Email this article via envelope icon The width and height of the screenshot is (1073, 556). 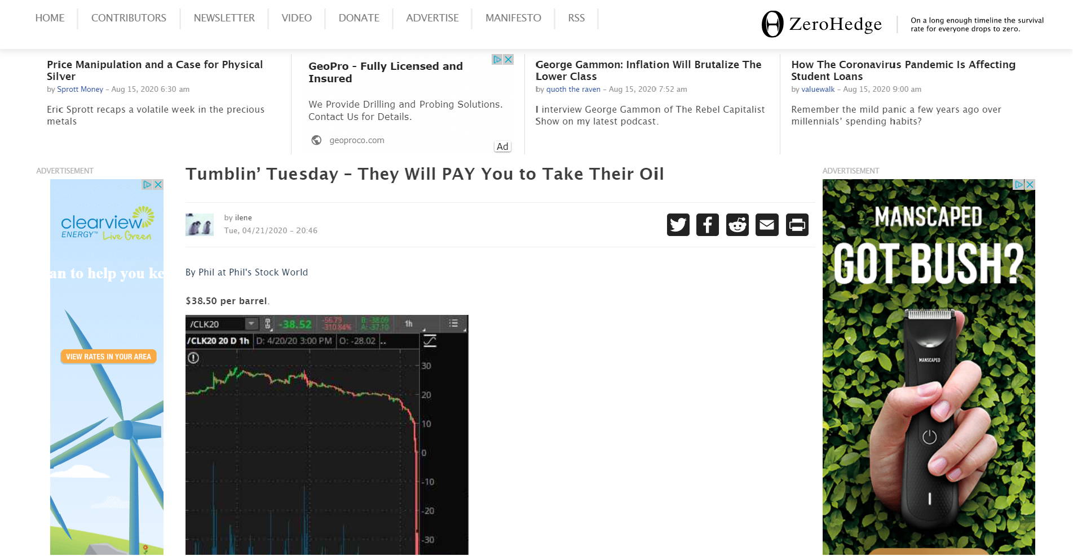coord(767,225)
